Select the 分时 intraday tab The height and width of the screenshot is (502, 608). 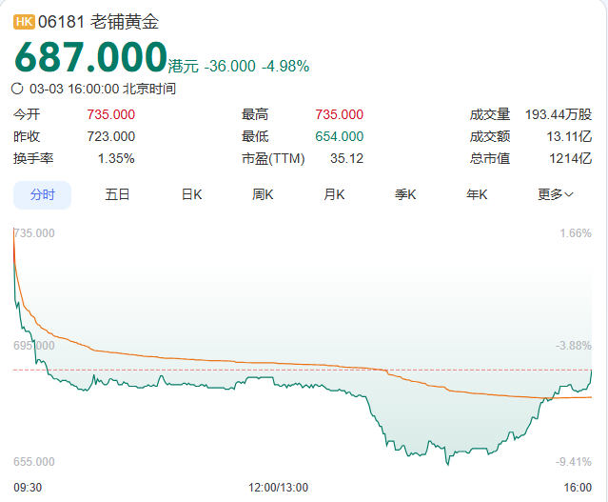42,194
